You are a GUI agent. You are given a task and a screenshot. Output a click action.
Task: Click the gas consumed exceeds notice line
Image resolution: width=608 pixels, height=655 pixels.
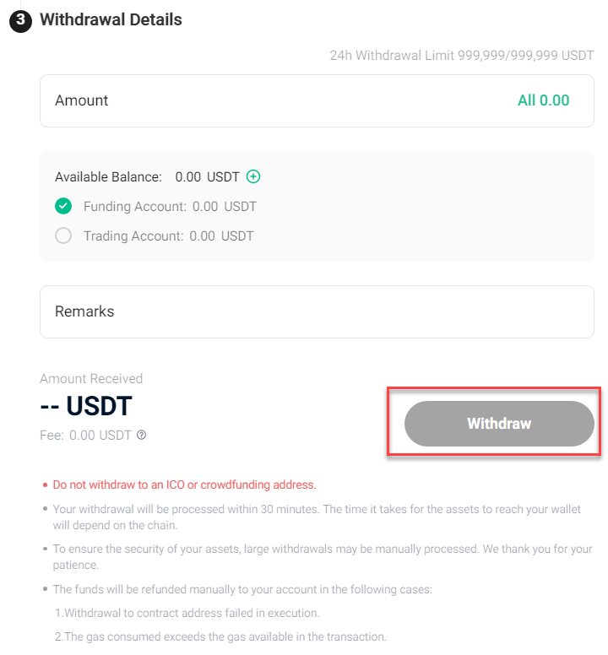[x=220, y=636]
